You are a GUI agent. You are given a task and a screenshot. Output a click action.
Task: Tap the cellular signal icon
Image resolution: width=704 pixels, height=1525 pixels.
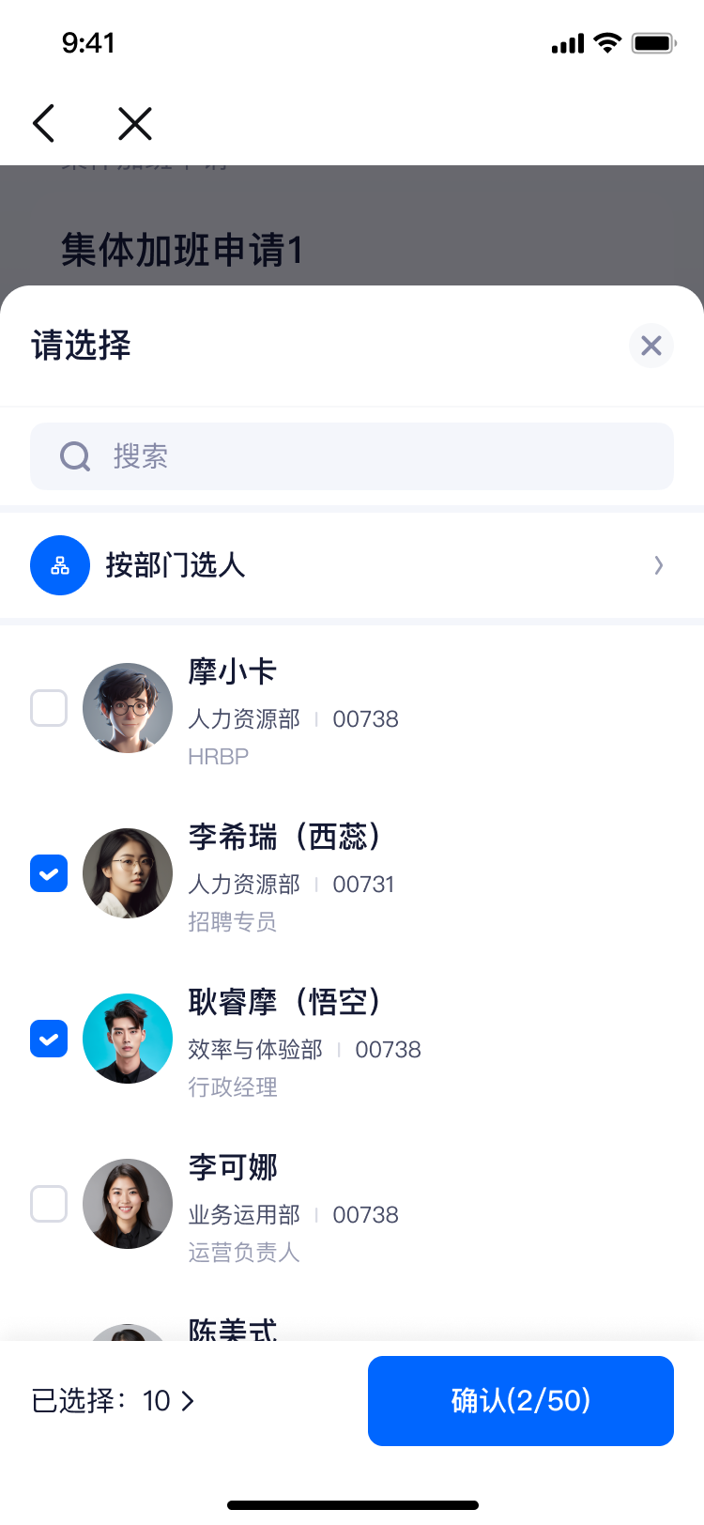[x=568, y=43]
